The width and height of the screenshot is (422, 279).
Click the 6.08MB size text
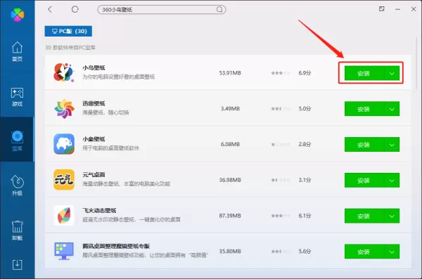(230, 144)
